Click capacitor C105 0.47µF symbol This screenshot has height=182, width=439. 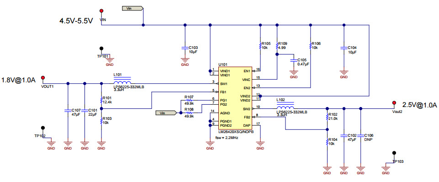click(x=293, y=60)
